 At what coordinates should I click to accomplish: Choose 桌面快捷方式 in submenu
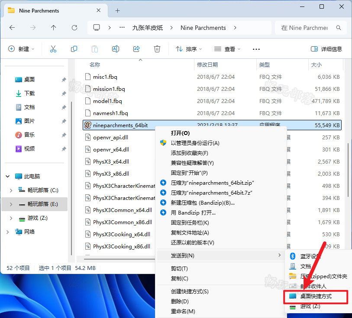(316, 296)
